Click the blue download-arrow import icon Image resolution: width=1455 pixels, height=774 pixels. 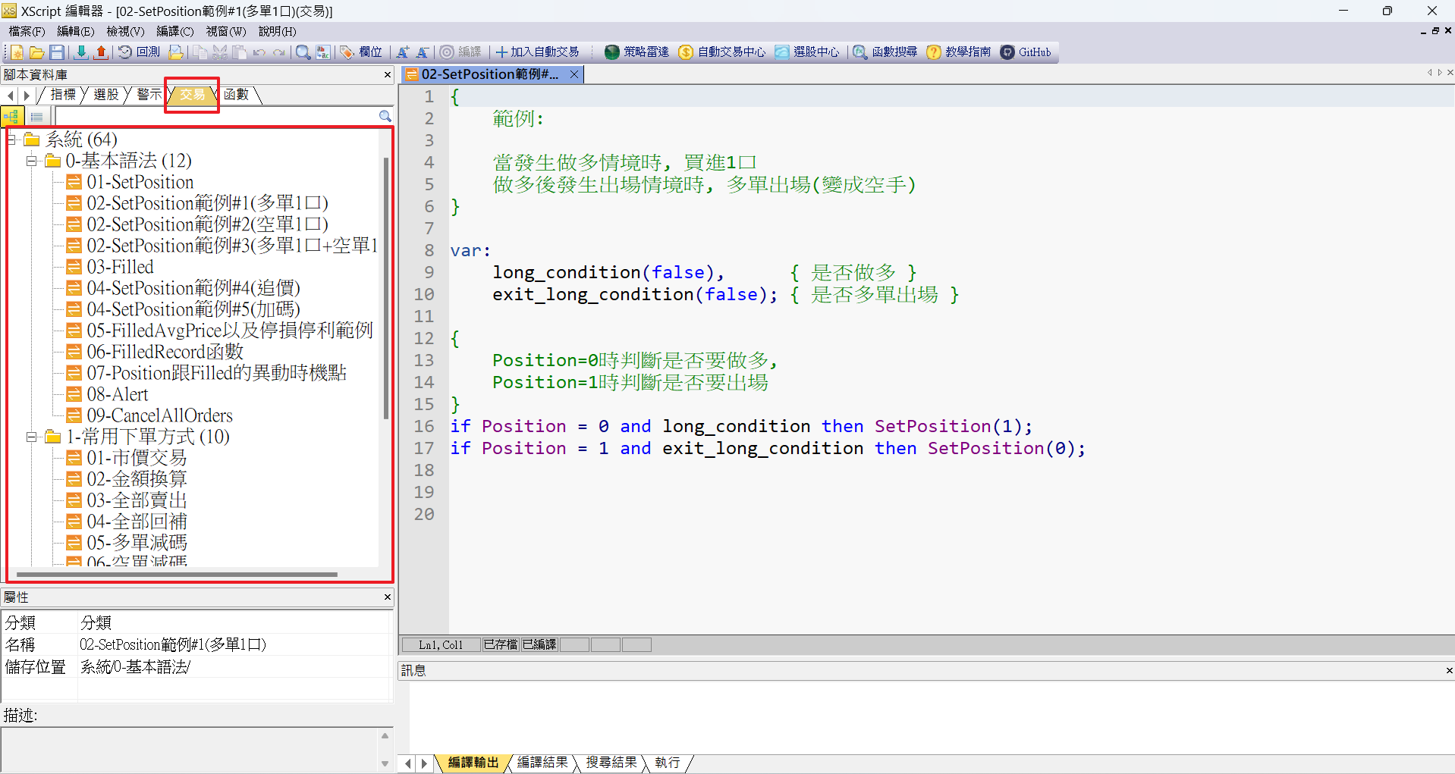[x=80, y=52]
